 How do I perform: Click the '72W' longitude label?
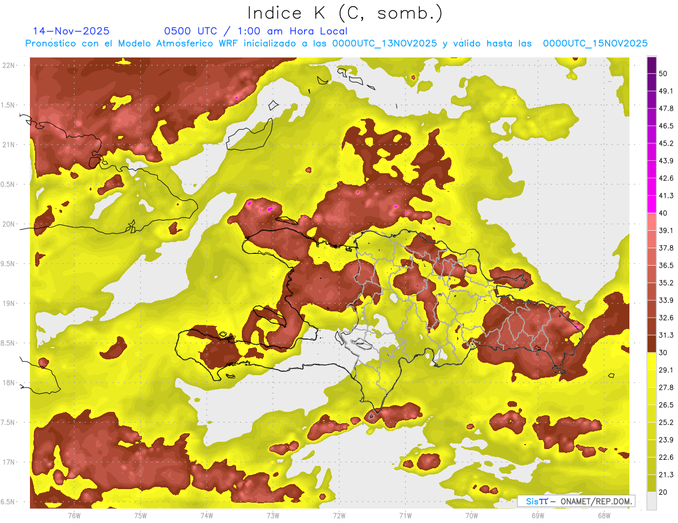[339, 516]
